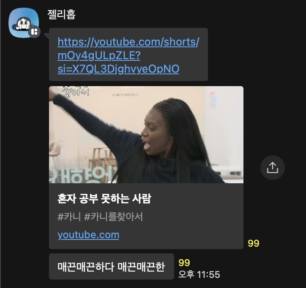
Task: Select the message 매끈매끈하다 매끈매끈한
Action: pyautogui.click(x=112, y=266)
